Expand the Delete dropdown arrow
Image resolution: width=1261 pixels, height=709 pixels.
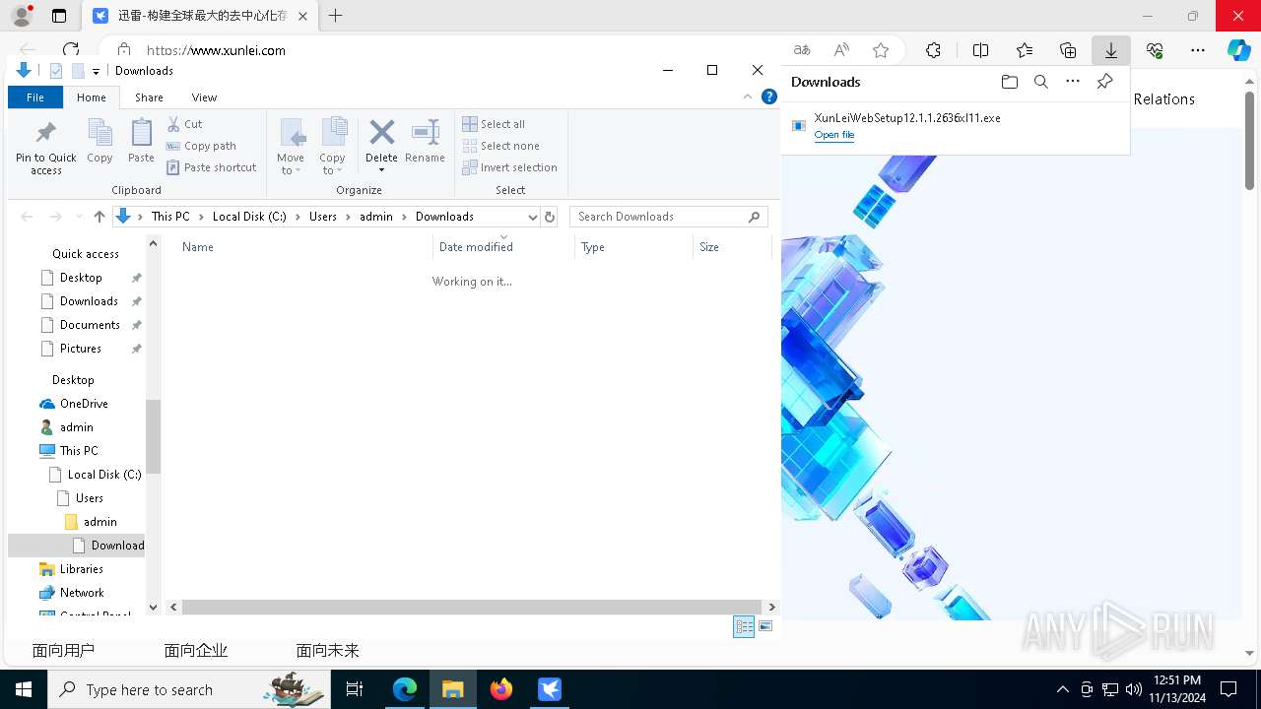click(x=381, y=169)
